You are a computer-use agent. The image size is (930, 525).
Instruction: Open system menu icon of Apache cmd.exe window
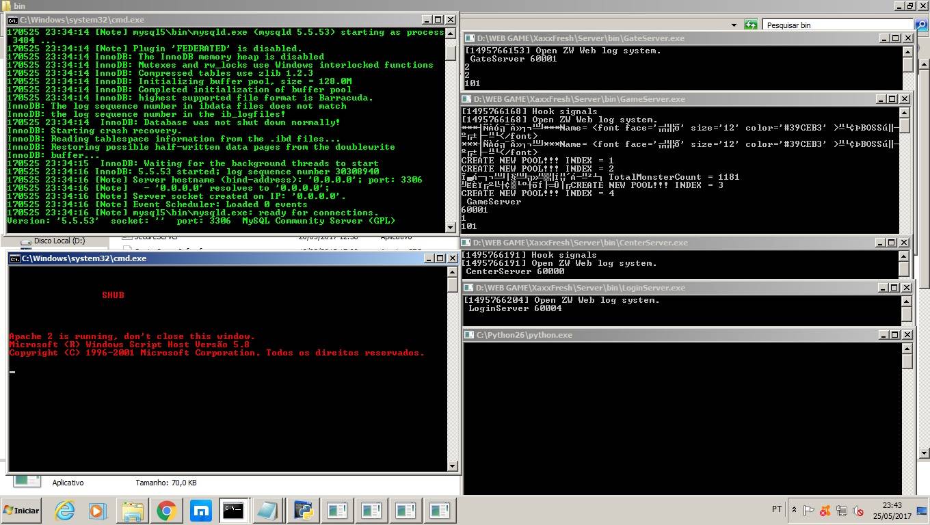pyautogui.click(x=14, y=258)
